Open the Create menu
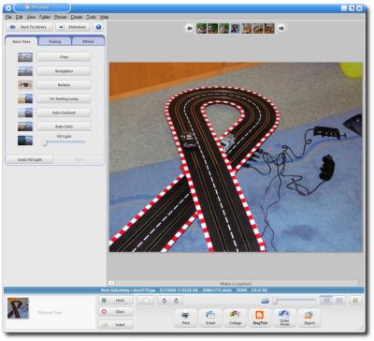374x341 pixels. tap(77, 17)
